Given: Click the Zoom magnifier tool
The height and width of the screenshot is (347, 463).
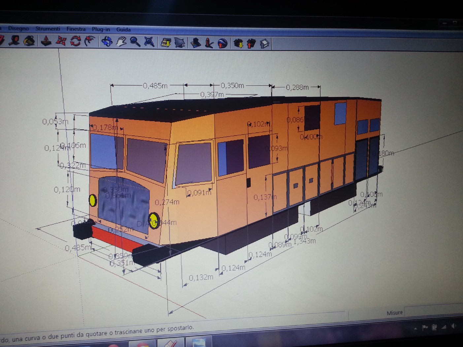Looking at the screenshot, I should point(135,42).
